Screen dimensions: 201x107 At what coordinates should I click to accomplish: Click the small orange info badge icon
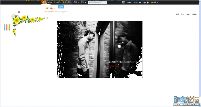(55, 8)
